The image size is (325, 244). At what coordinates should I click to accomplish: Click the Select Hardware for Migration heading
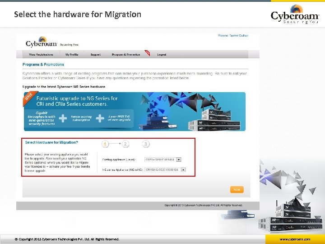coord(51,142)
